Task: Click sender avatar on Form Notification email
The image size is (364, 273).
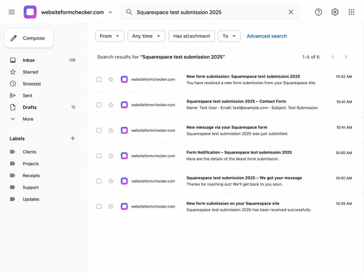Action: coord(124,156)
